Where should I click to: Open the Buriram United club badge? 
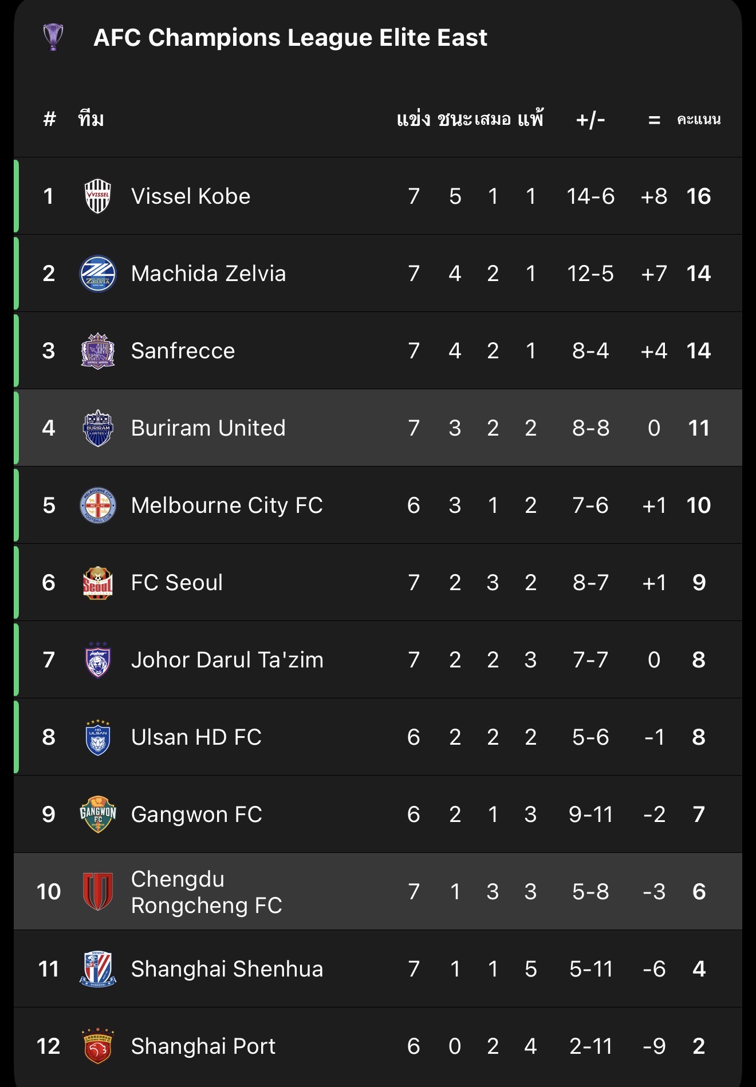(x=98, y=428)
